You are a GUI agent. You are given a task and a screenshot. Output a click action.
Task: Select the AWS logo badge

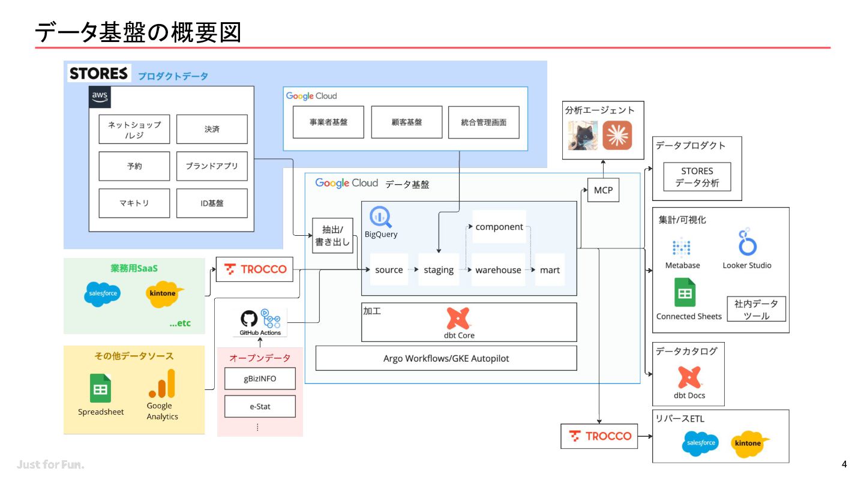[100, 98]
